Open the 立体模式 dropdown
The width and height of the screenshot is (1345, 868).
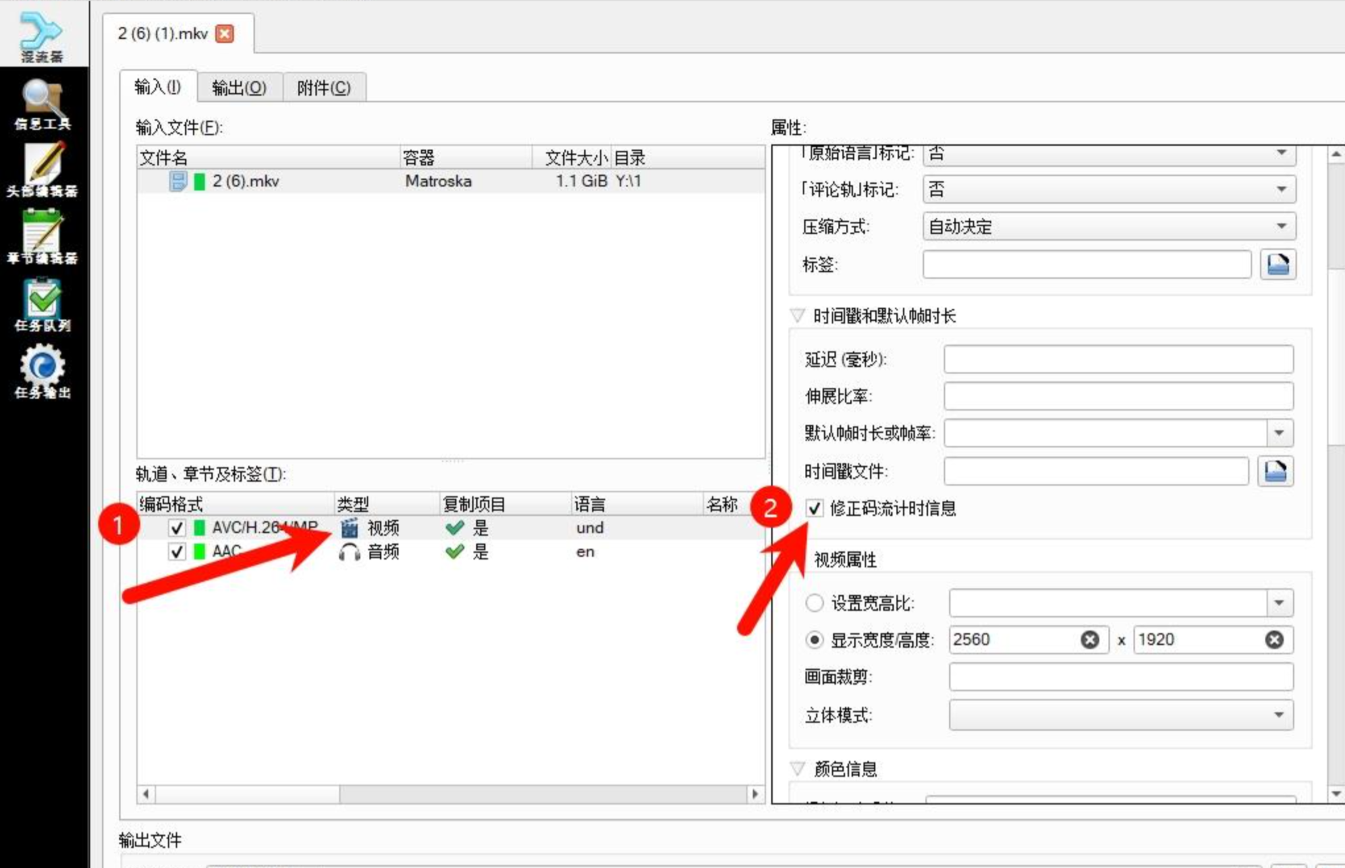point(1121,715)
